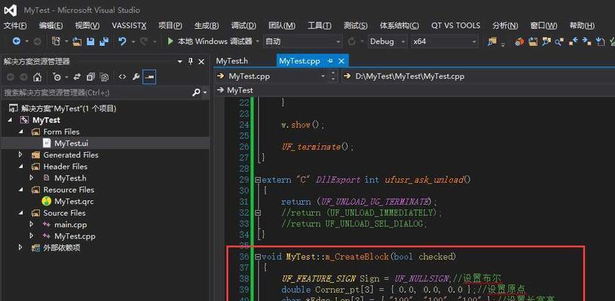Toggle the Solution Explorer pin (auto hide)
This screenshot has height=301, width=615.
[x=191, y=62]
